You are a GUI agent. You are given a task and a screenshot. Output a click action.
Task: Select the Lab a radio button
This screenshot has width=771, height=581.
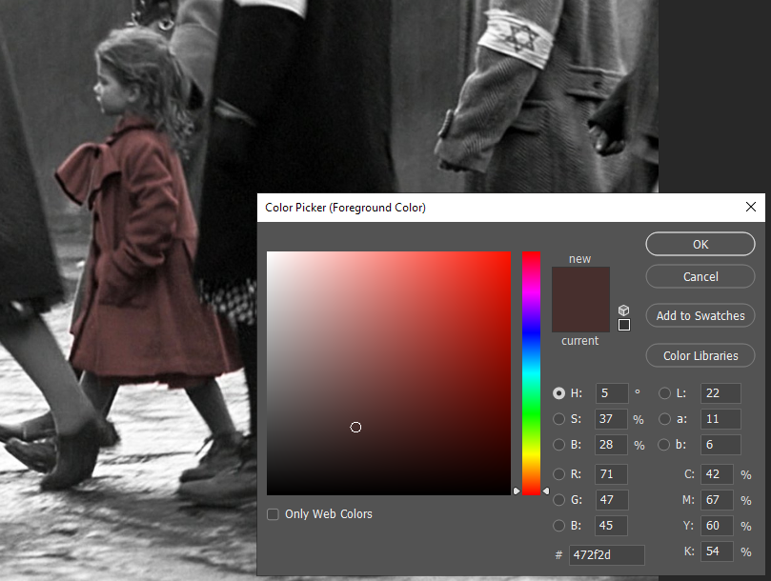pyautogui.click(x=664, y=419)
